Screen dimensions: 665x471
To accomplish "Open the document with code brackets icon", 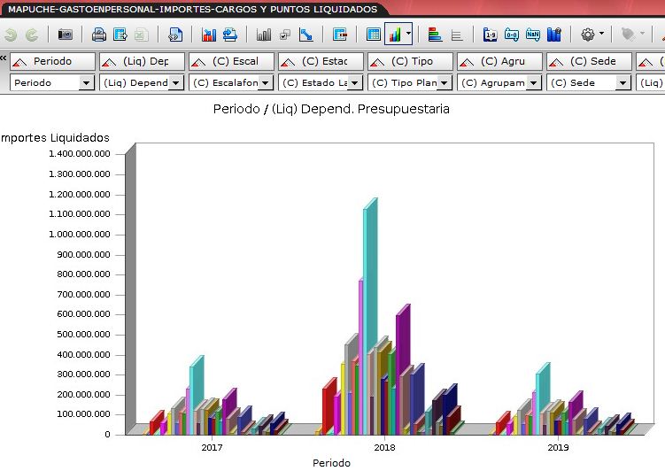I will point(175,35).
